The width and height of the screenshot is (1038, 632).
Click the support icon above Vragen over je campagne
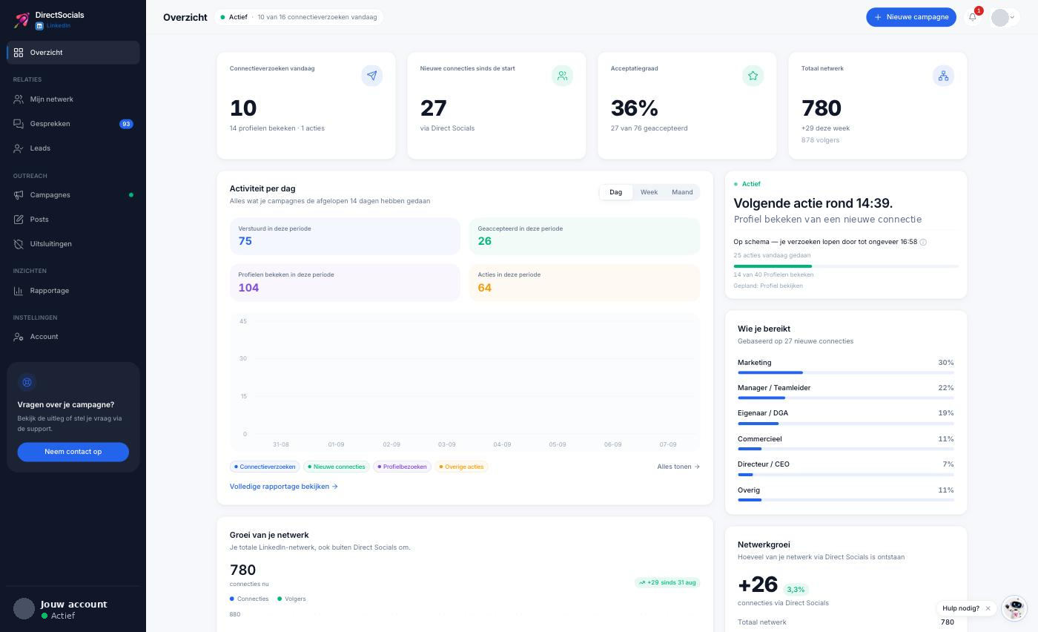27,382
